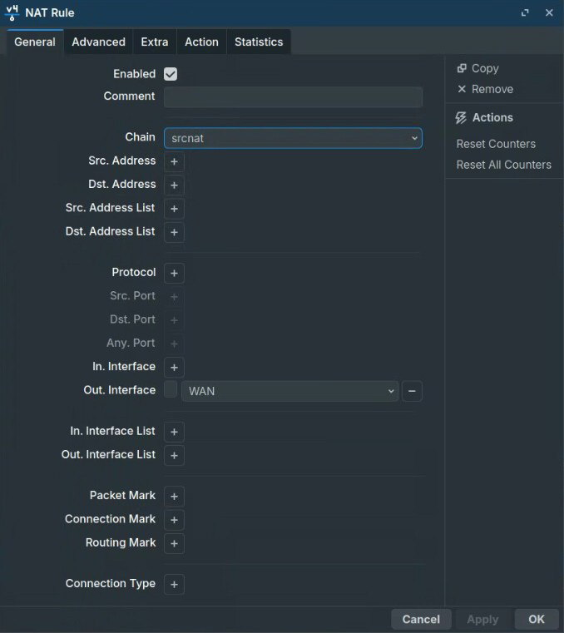564x633 pixels.
Task: Add a Protocol match with plus icon
Action: (x=174, y=273)
